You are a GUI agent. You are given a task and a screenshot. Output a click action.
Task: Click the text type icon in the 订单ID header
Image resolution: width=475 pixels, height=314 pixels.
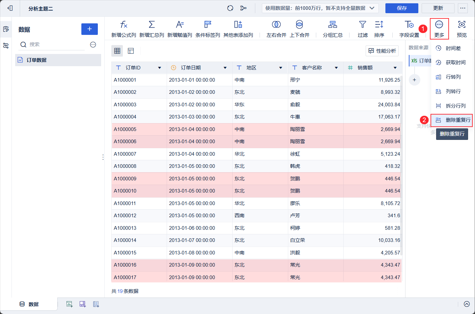pos(119,68)
